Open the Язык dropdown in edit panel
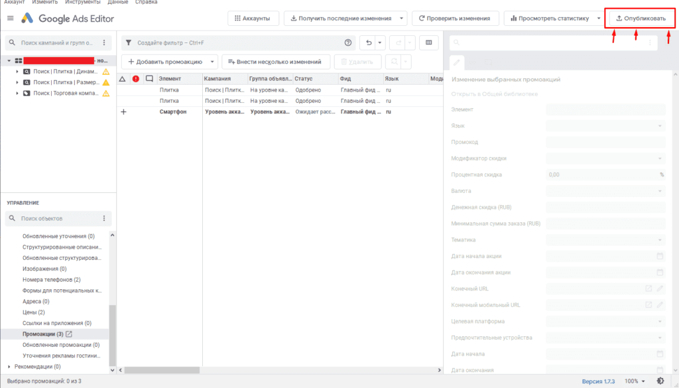This screenshot has height=388, width=679. pos(605,125)
